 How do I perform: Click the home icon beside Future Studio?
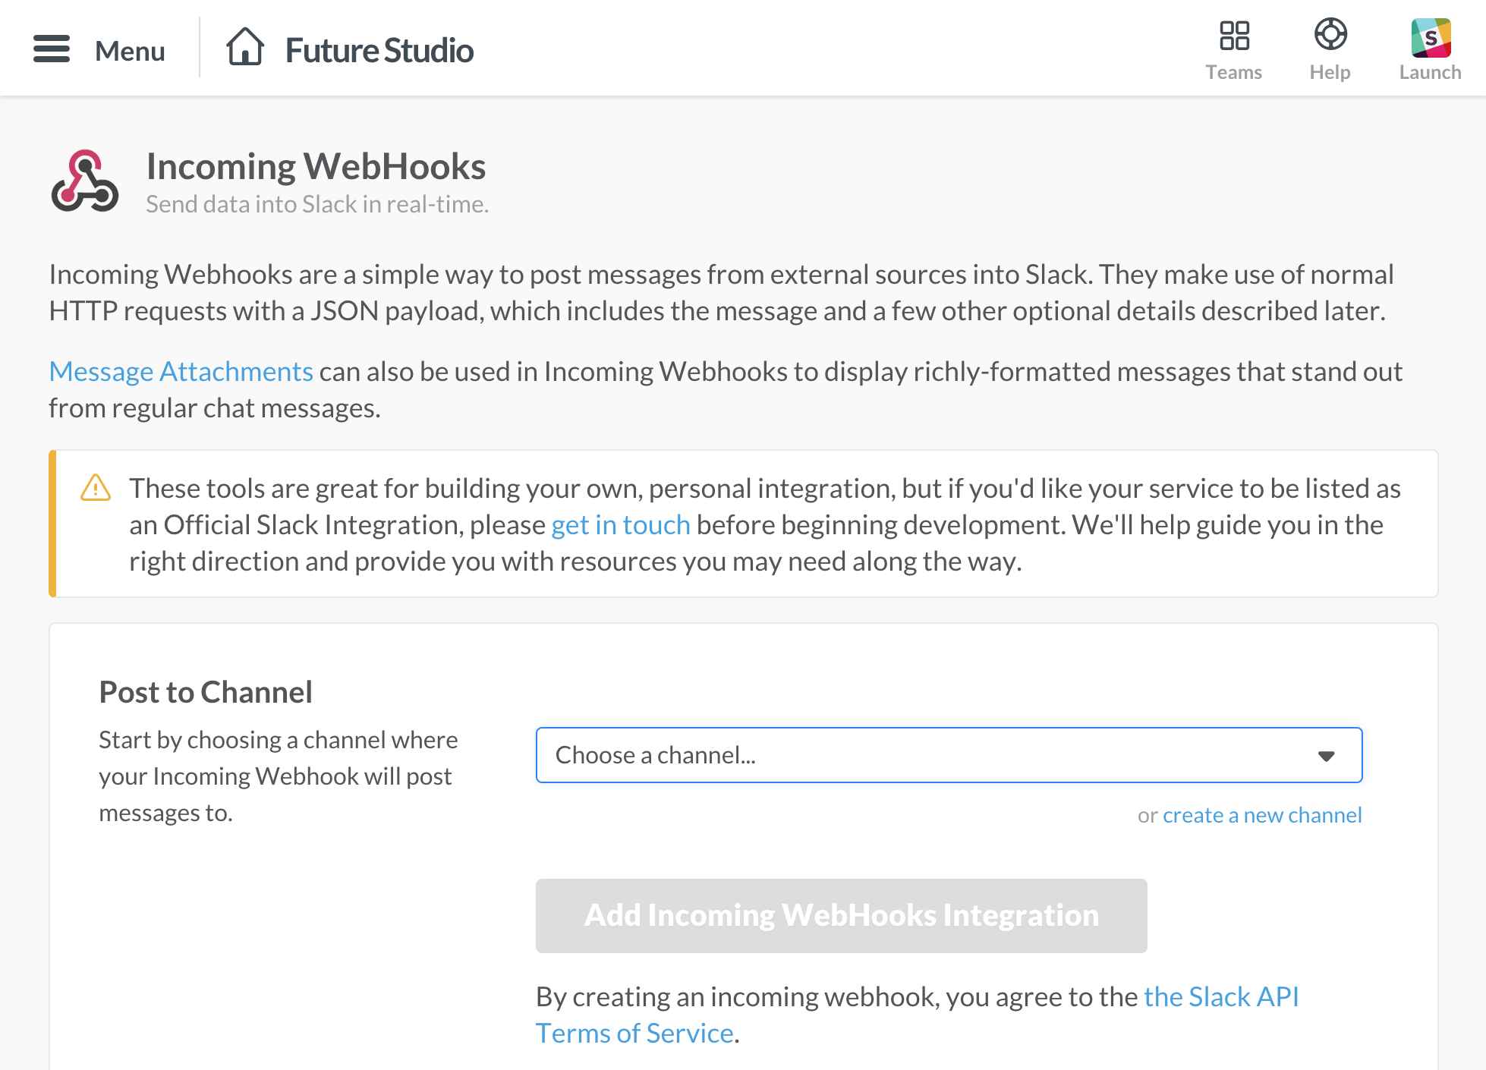[x=245, y=47]
